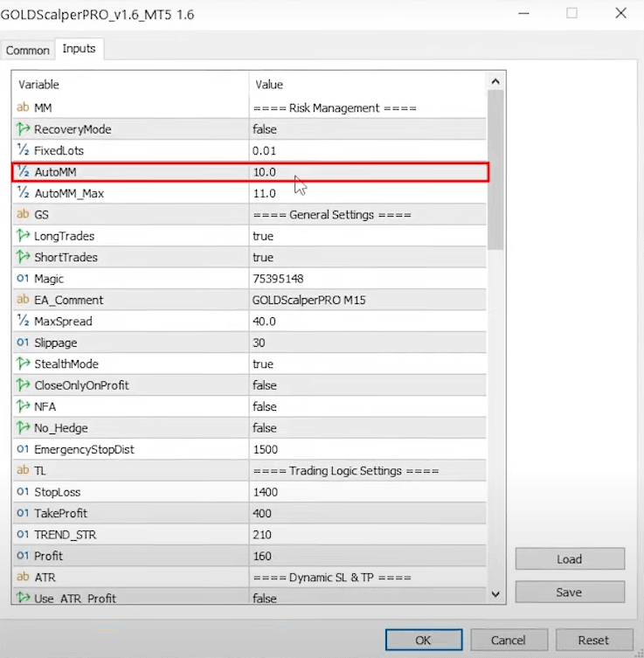The height and width of the screenshot is (658, 644).
Task: Select the No_Hedge value false
Action: pyautogui.click(x=265, y=428)
